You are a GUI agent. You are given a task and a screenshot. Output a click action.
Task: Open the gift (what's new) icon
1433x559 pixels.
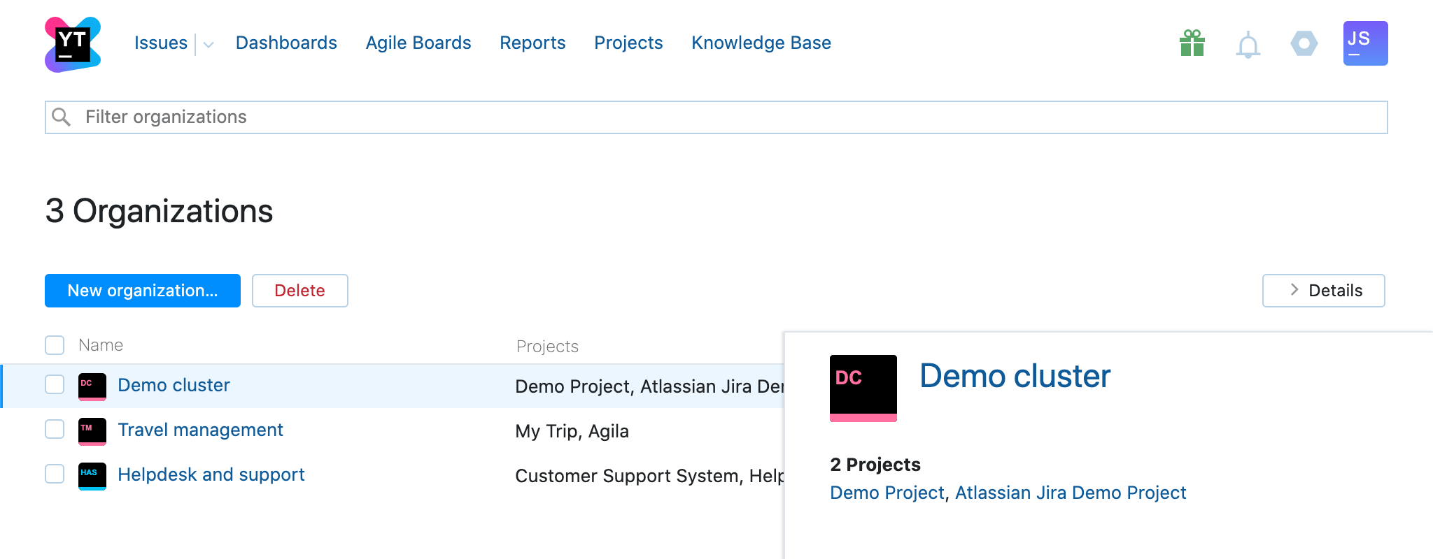[1192, 43]
